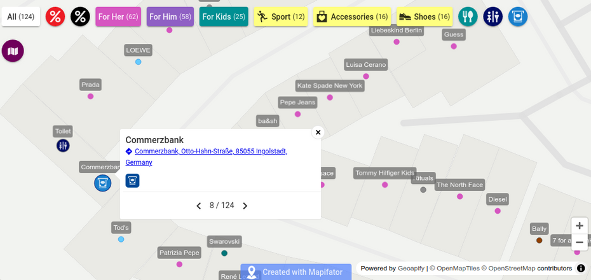Select the Sport category tab
The height and width of the screenshot is (280, 591).
click(281, 17)
